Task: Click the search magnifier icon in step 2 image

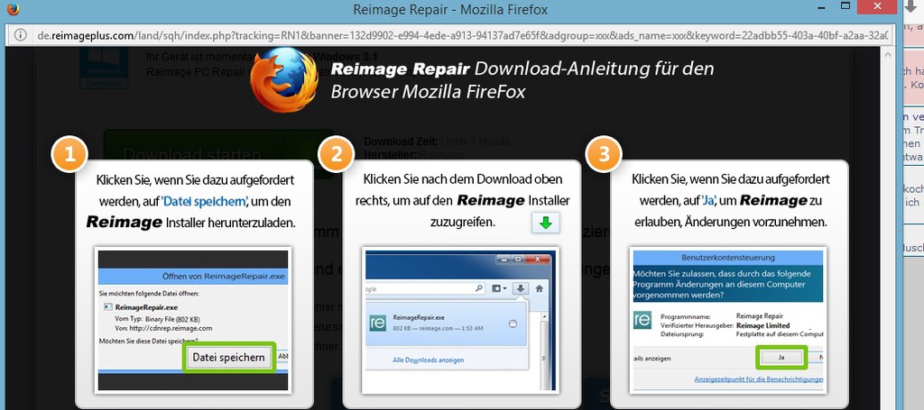Action: [x=478, y=289]
